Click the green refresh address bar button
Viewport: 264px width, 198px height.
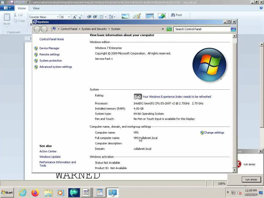[x=169, y=29]
